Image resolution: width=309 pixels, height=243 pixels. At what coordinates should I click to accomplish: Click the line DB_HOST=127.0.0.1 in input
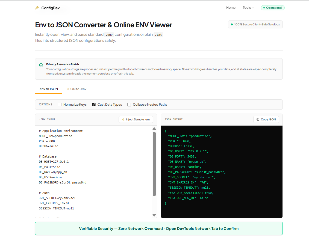54,162
